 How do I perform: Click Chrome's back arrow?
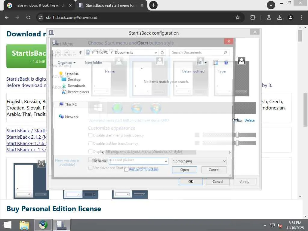7,17
